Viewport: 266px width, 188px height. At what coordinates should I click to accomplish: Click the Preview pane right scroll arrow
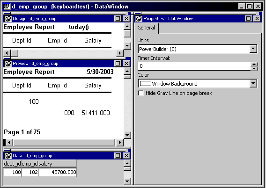pyautogui.click(x=120, y=143)
